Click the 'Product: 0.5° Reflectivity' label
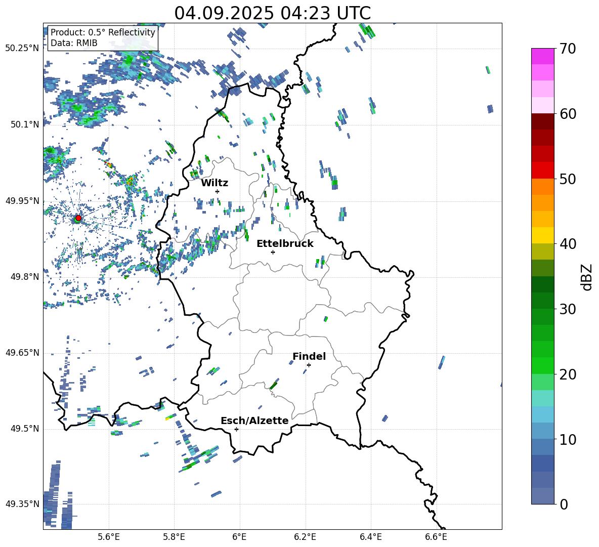 coord(103,32)
